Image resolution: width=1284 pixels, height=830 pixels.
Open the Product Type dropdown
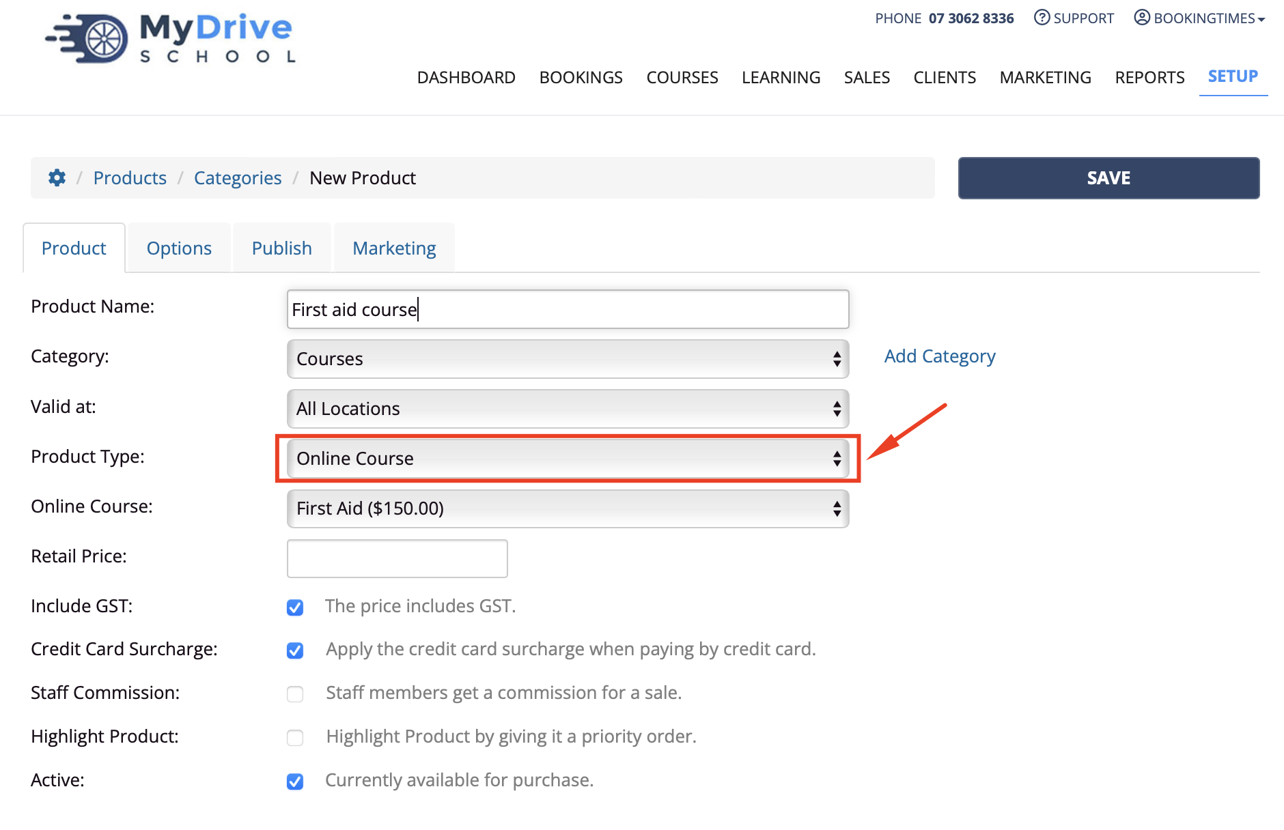[x=568, y=459]
